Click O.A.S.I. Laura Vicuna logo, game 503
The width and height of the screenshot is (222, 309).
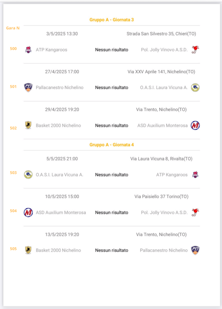[28, 175]
